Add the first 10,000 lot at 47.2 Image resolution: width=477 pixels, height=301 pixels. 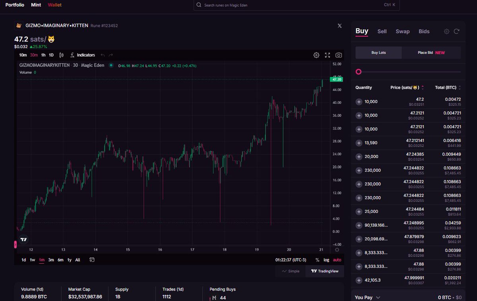[359, 102]
